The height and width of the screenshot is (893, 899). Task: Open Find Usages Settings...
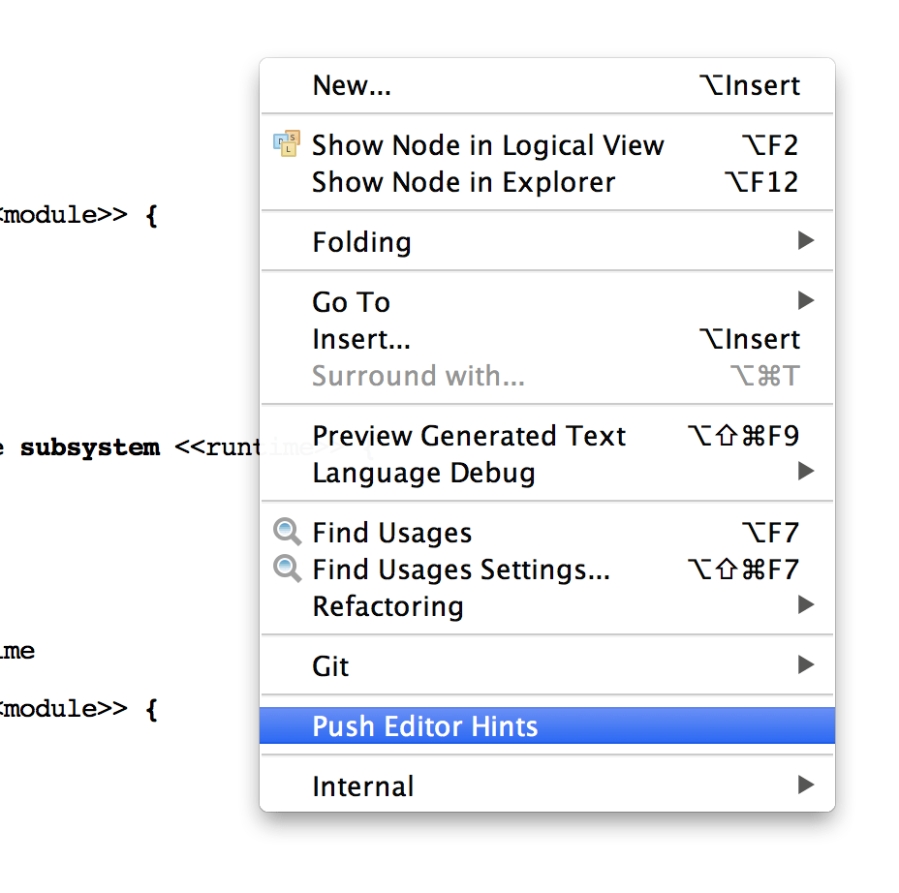tap(460, 570)
